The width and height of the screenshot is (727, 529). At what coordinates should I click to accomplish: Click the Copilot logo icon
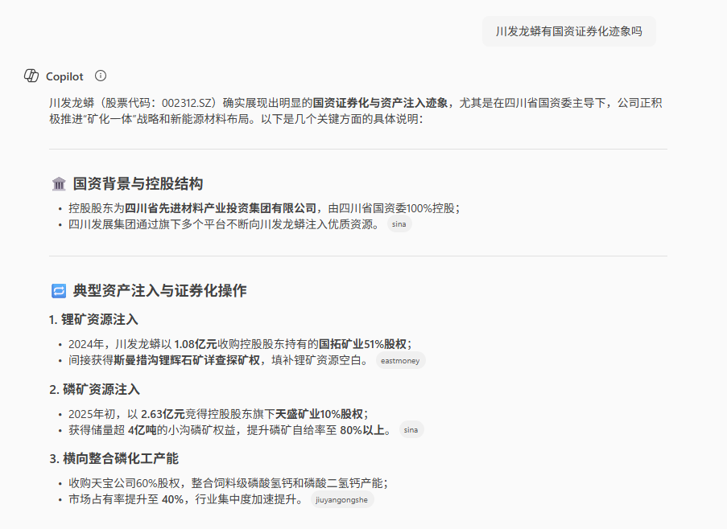(x=31, y=76)
